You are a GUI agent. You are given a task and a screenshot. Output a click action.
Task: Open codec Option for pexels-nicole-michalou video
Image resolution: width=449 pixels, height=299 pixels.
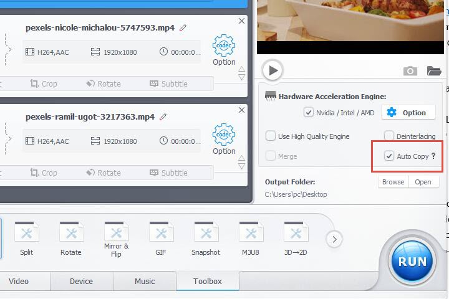coord(224,50)
